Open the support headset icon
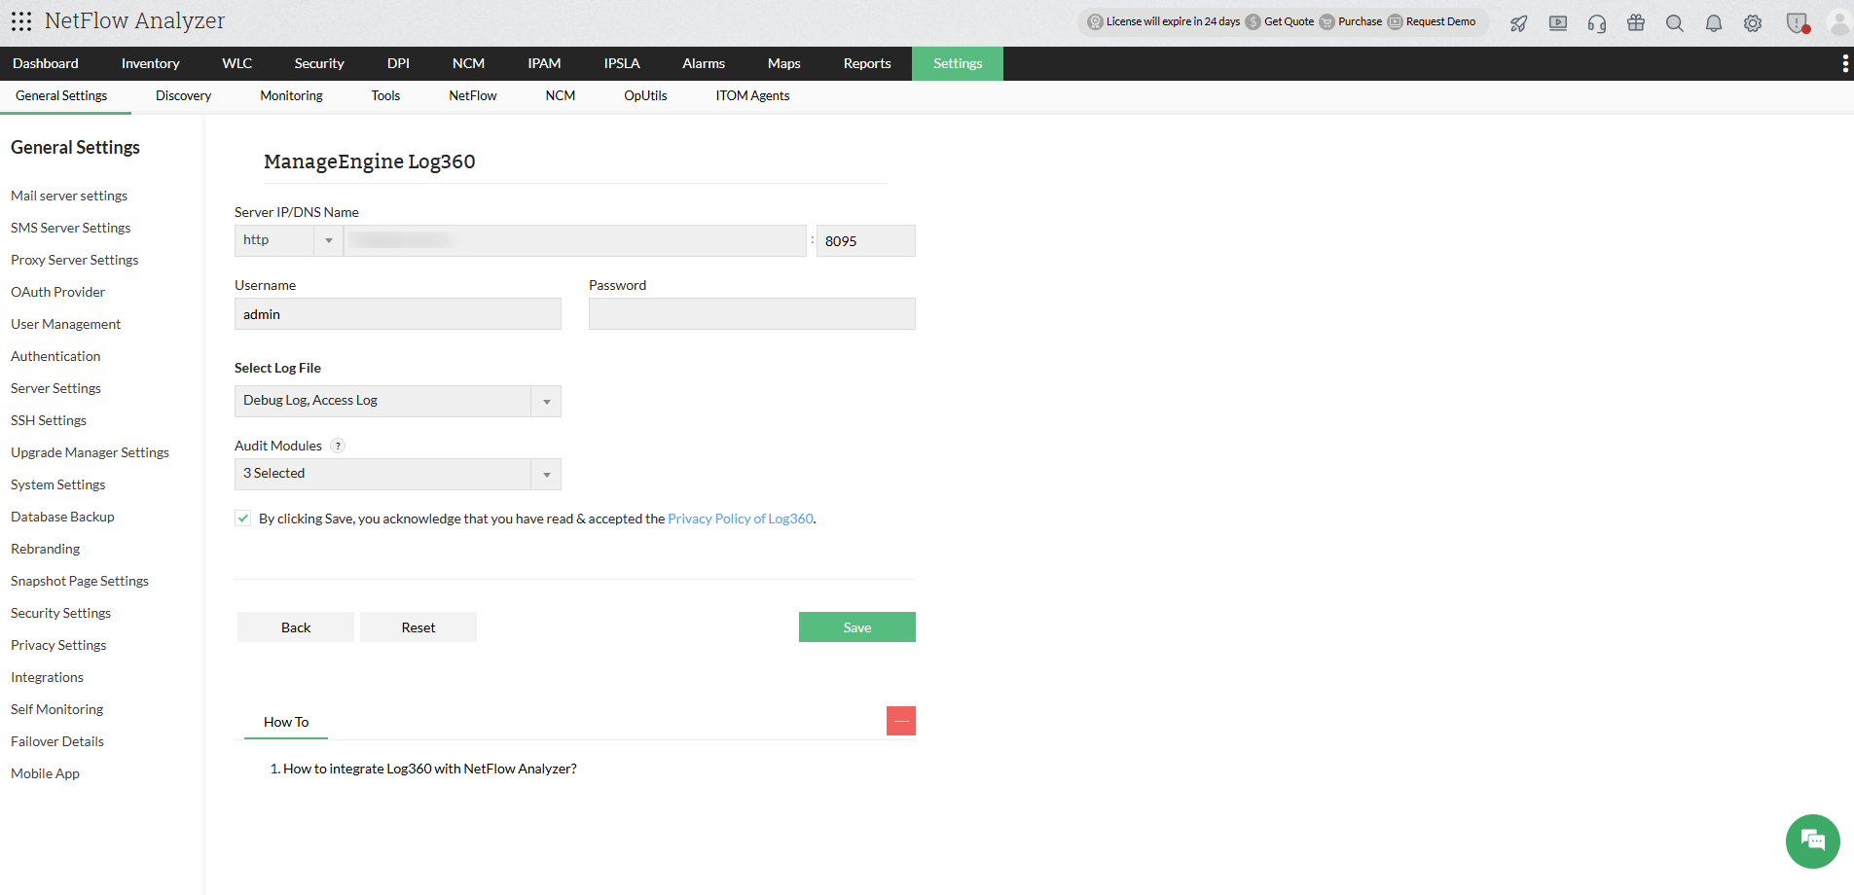1854x895 pixels. click(x=1597, y=23)
